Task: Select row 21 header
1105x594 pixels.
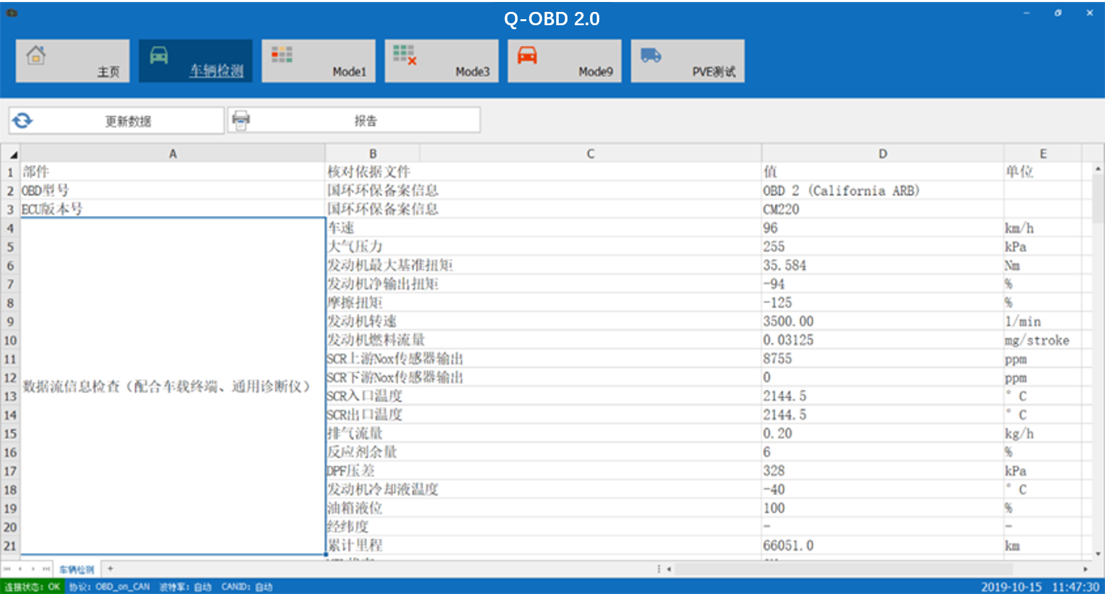Action: point(10,546)
